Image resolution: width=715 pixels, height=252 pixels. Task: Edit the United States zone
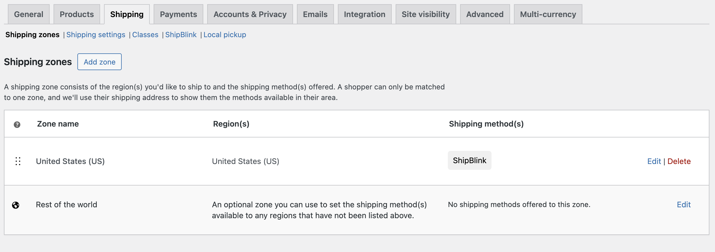click(x=654, y=161)
